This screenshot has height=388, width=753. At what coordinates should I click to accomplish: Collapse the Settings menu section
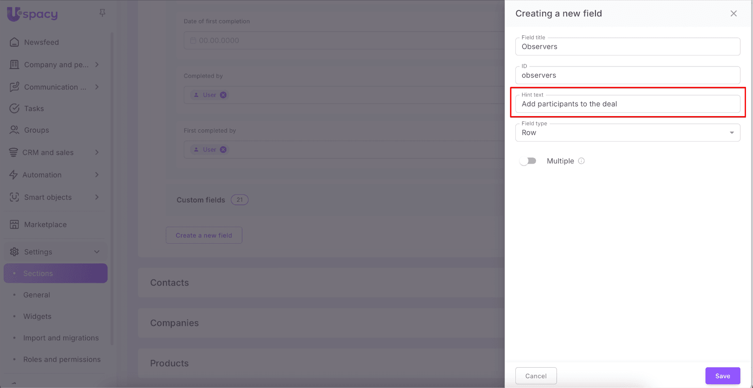(x=97, y=252)
